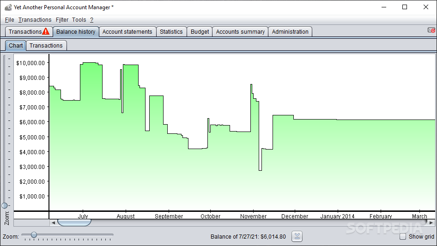Open the ? help menu
This screenshot has height=246, width=437.
tap(91, 20)
